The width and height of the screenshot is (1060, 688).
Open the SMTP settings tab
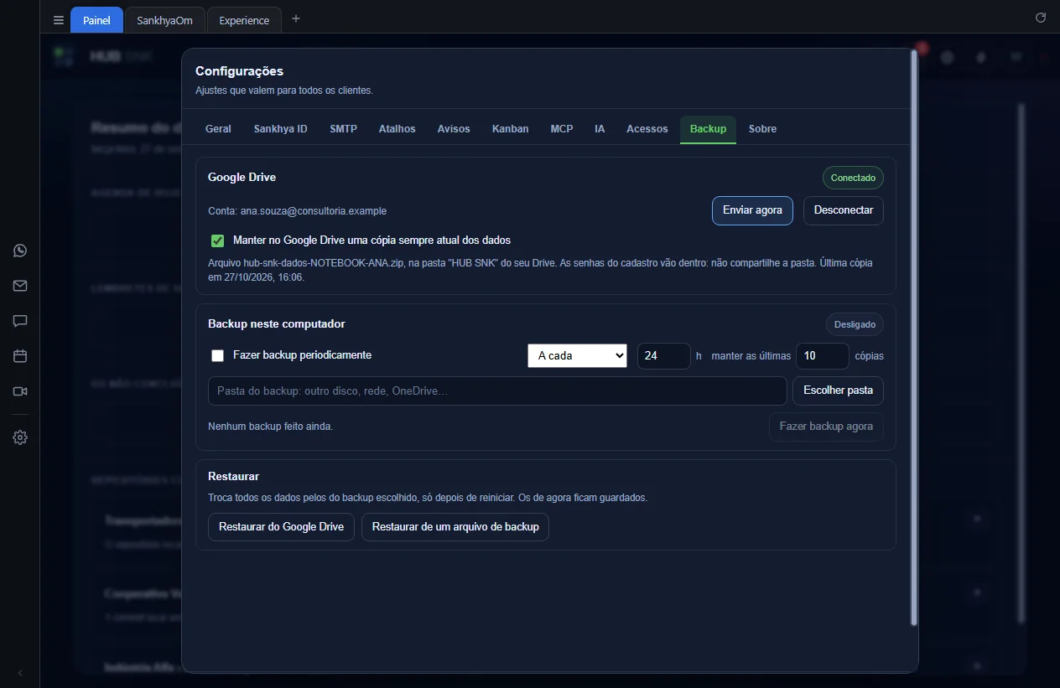click(344, 129)
